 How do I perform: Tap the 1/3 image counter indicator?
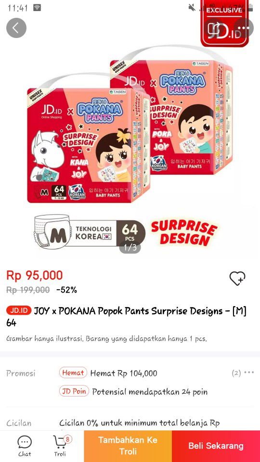click(130, 247)
